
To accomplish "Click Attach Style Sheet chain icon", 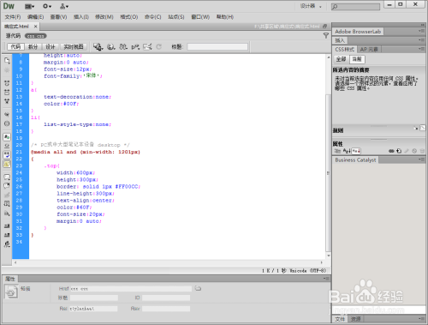I will (391, 151).
